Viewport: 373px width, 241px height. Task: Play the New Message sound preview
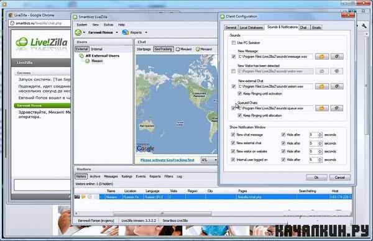click(x=336, y=57)
